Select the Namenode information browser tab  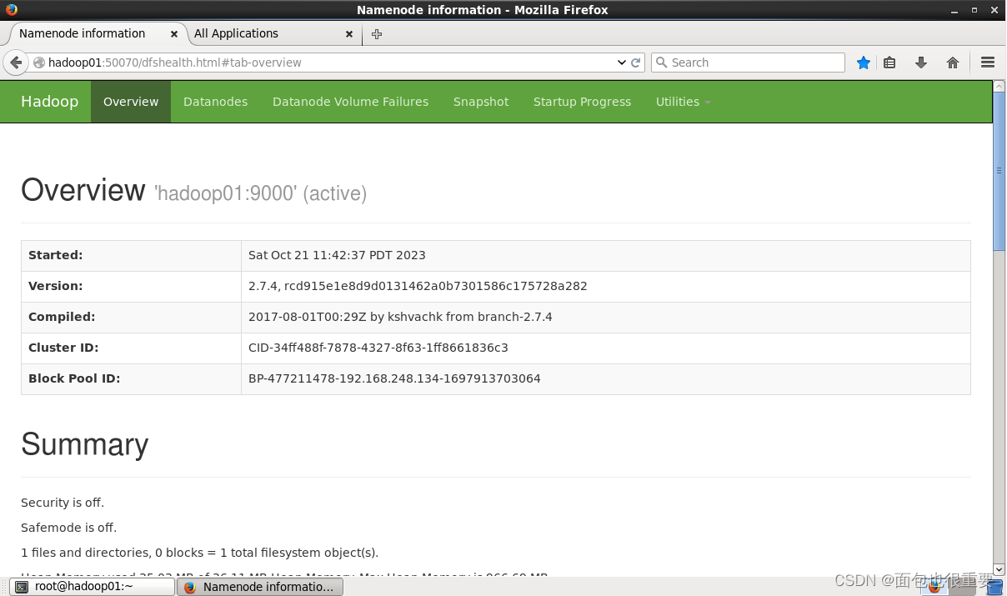point(83,34)
